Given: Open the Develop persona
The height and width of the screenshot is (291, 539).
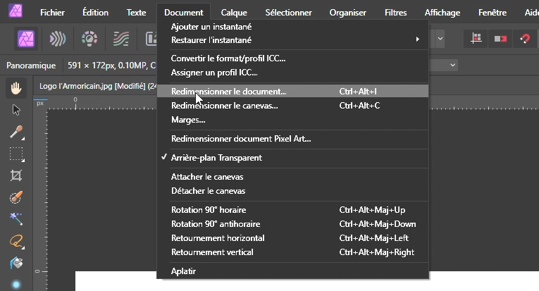Looking at the screenshot, I should pyautogui.click(x=89, y=39).
